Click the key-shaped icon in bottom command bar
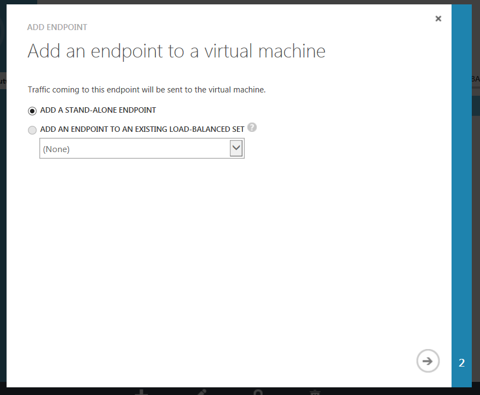Viewport: 480px width, 395px height. pos(258,392)
